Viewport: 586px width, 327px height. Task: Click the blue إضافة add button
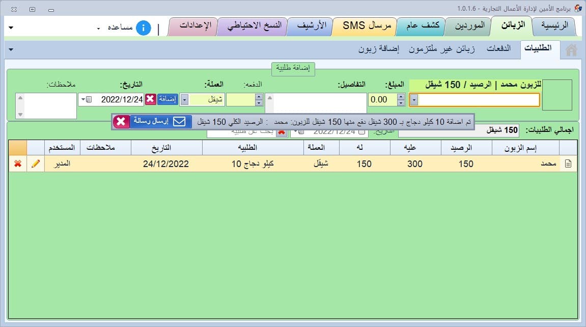click(x=168, y=99)
